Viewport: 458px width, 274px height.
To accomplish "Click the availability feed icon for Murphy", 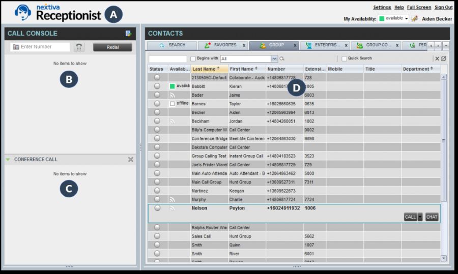I will 173,200.
